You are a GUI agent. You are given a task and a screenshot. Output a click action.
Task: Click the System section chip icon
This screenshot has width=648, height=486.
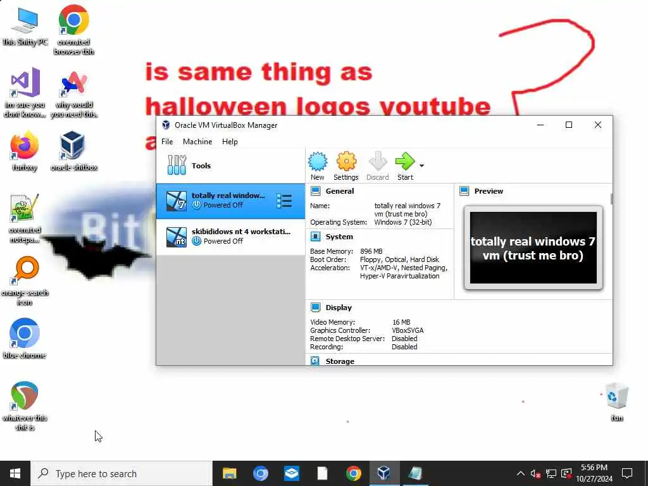click(315, 237)
